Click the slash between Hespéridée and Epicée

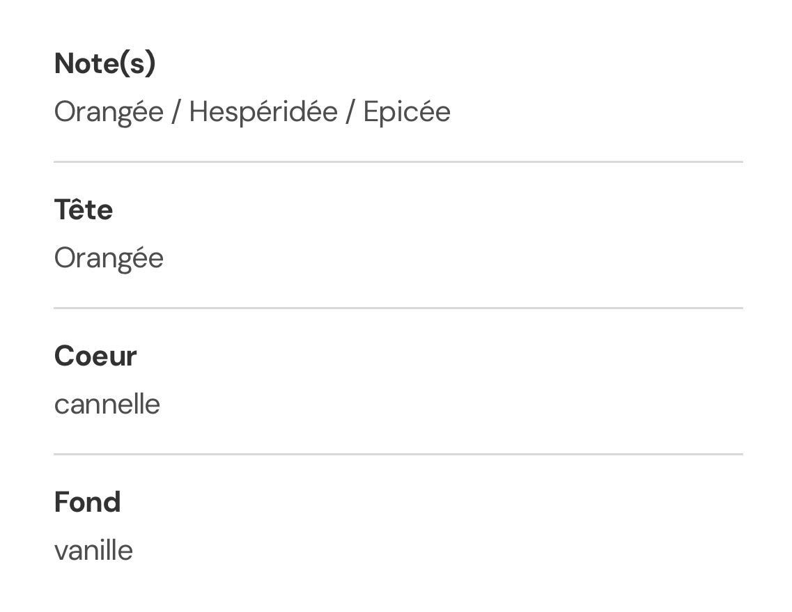pos(350,111)
